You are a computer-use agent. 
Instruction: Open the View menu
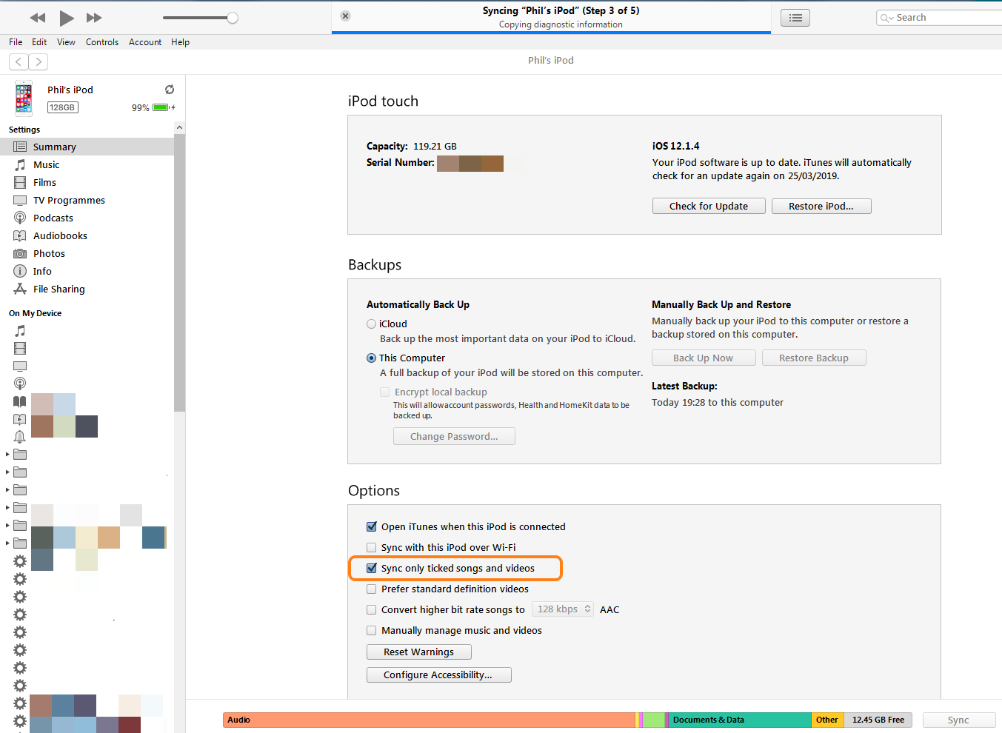pos(66,42)
